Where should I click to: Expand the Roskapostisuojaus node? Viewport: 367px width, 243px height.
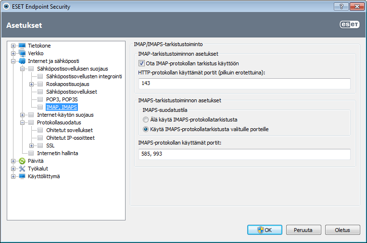point(31,84)
